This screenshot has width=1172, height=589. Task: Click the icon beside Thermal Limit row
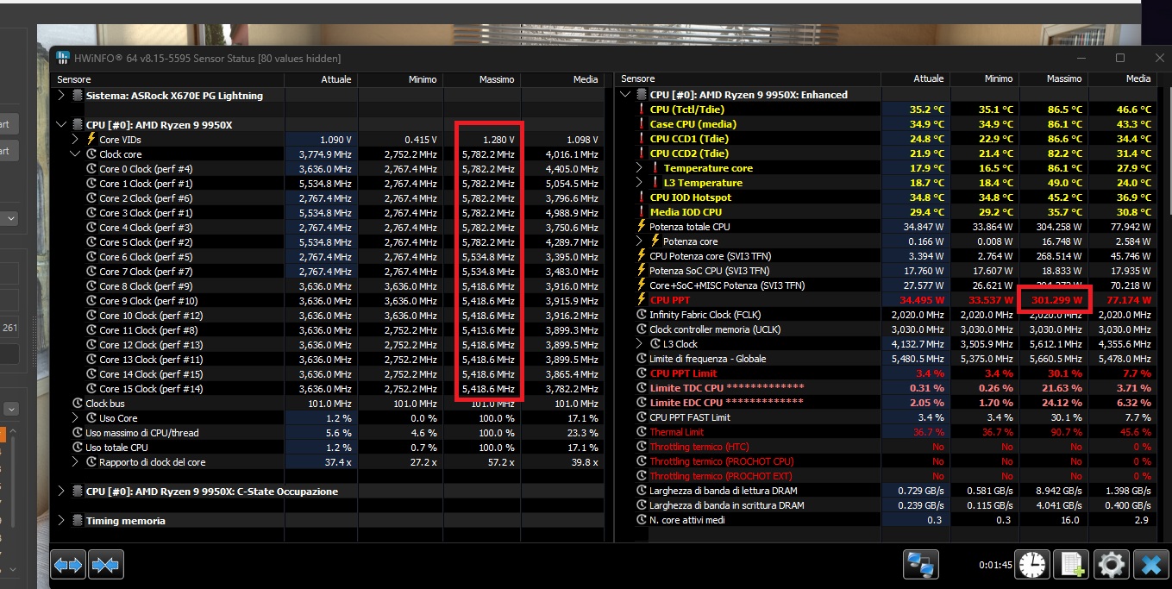point(641,432)
